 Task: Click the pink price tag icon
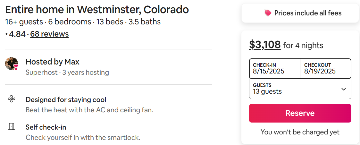point(268,13)
